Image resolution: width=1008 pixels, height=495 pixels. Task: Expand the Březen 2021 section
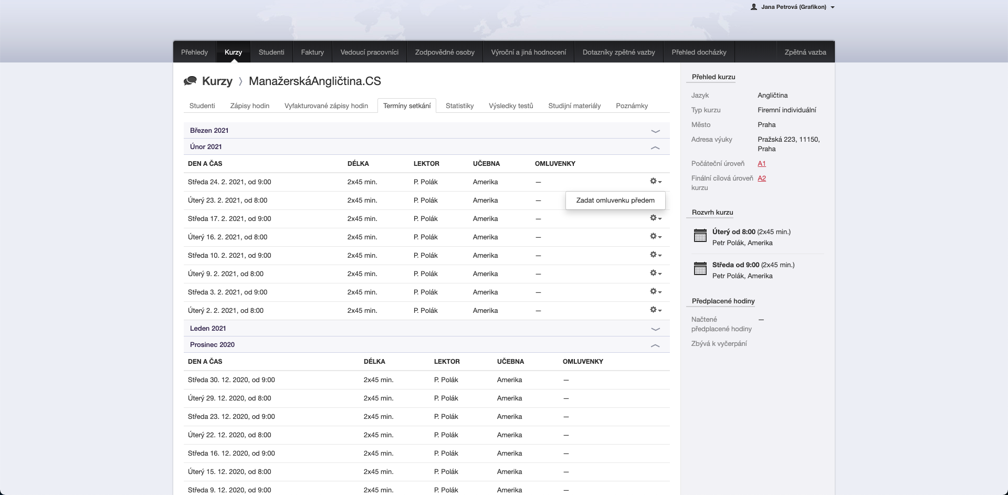click(x=426, y=130)
